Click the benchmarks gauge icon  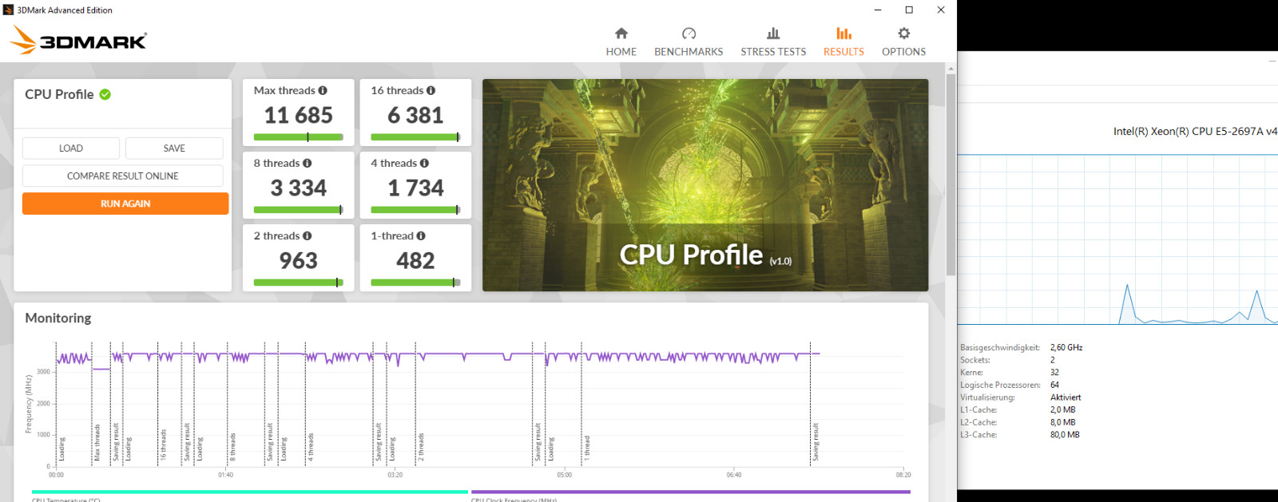click(x=689, y=34)
